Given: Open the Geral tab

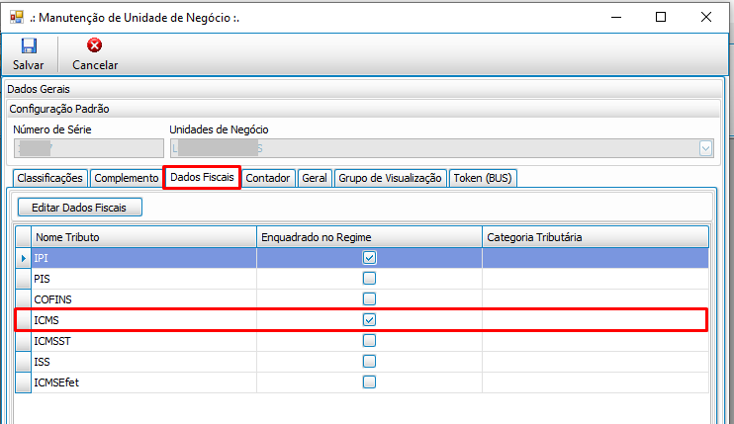Looking at the screenshot, I should coord(315,178).
